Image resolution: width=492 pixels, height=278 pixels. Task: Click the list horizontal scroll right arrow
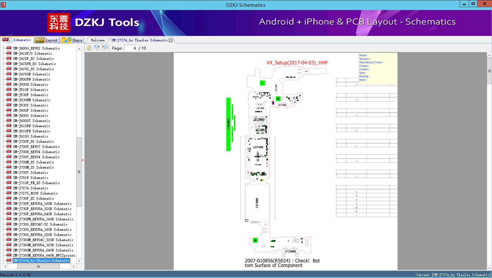73,266
